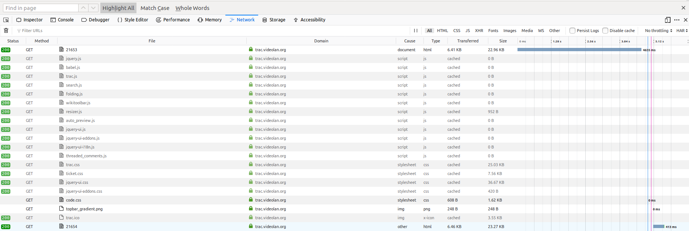This screenshot has height=231, width=689.
Task: Open the Memory tab
Action: coord(210,20)
